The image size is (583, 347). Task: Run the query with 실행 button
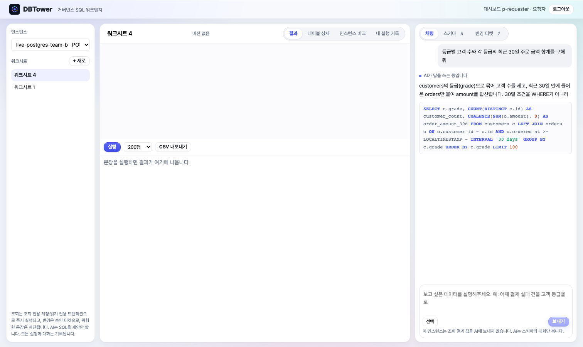(x=112, y=147)
